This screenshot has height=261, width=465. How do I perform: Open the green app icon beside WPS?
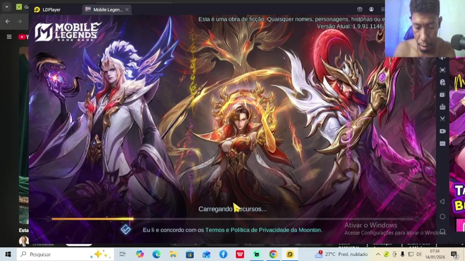point(256,254)
